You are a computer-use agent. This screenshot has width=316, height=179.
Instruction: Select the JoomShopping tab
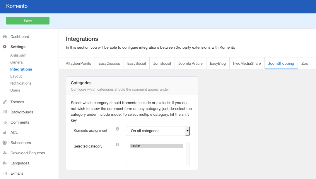[281, 64]
